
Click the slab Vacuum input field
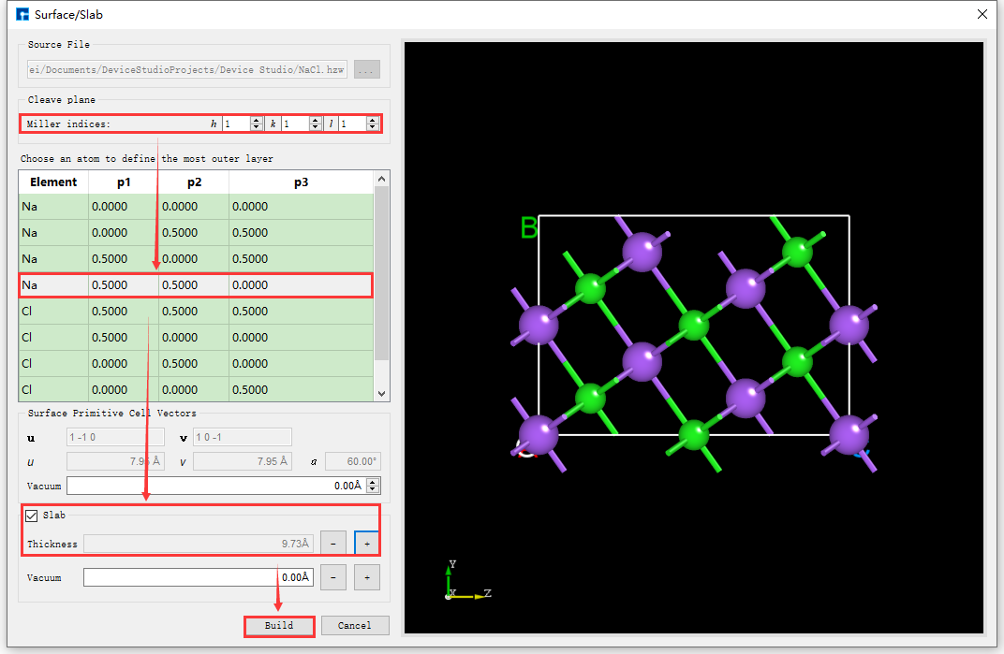[198, 578]
